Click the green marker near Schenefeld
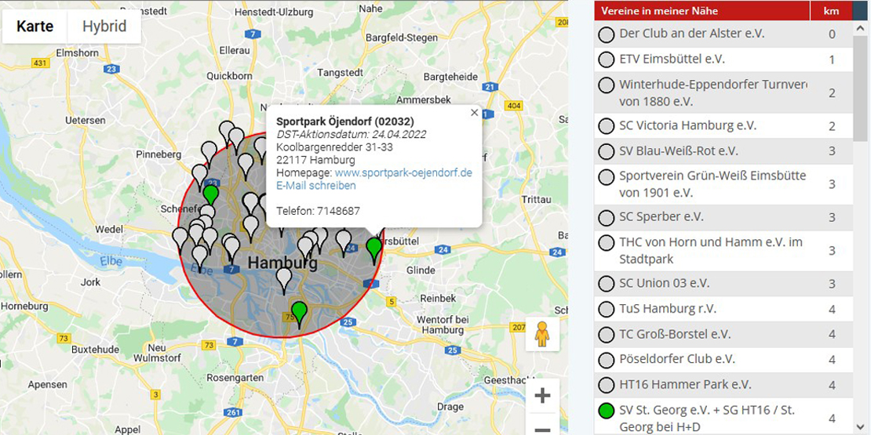871x435 pixels. (210, 194)
